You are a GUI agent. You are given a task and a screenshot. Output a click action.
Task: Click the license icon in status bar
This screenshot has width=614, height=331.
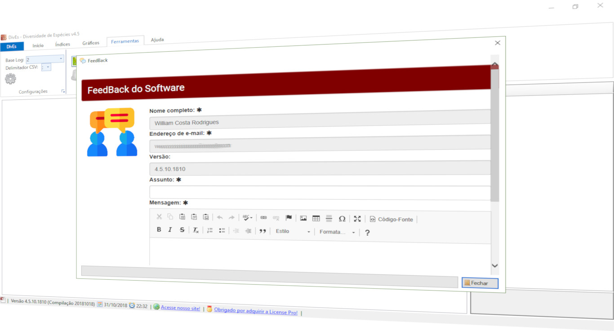(x=209, y=309)
